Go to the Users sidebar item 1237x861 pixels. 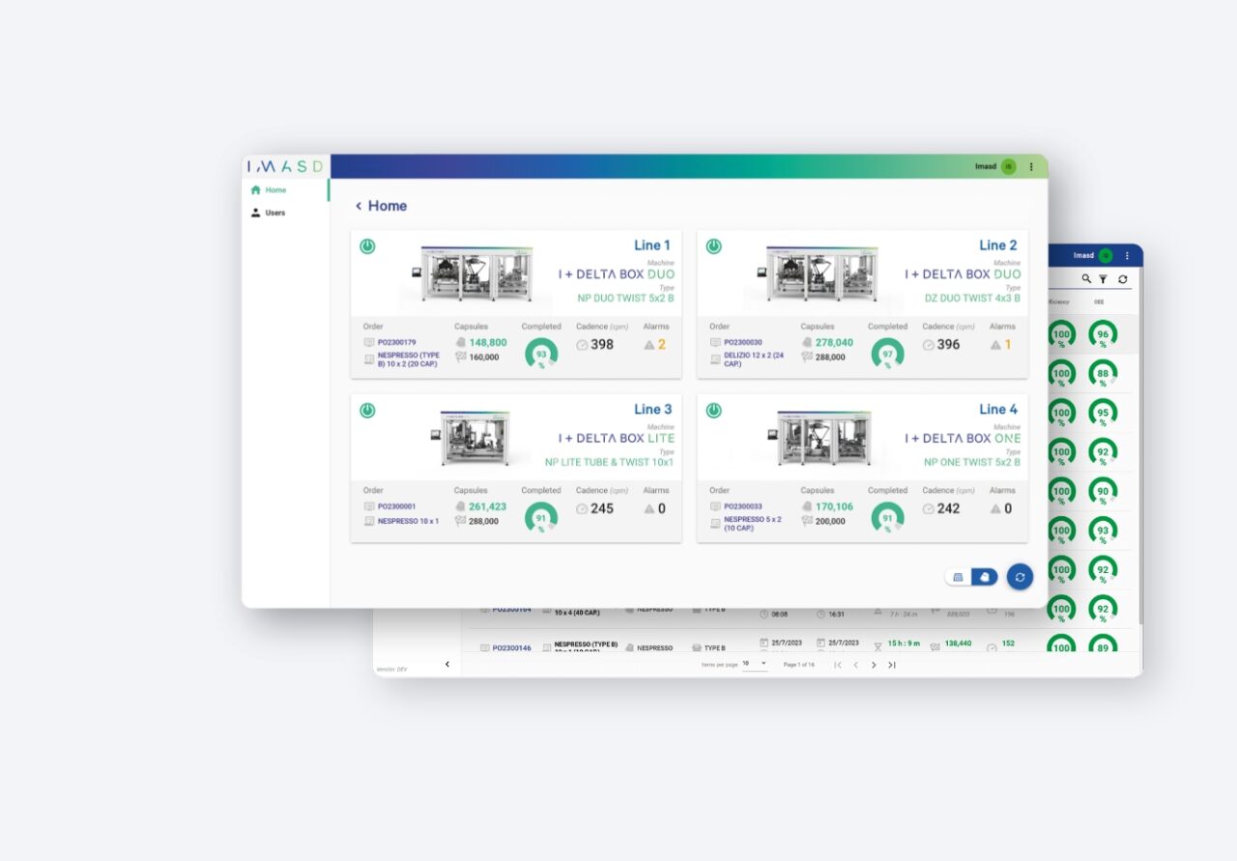[x=275, y=213]
